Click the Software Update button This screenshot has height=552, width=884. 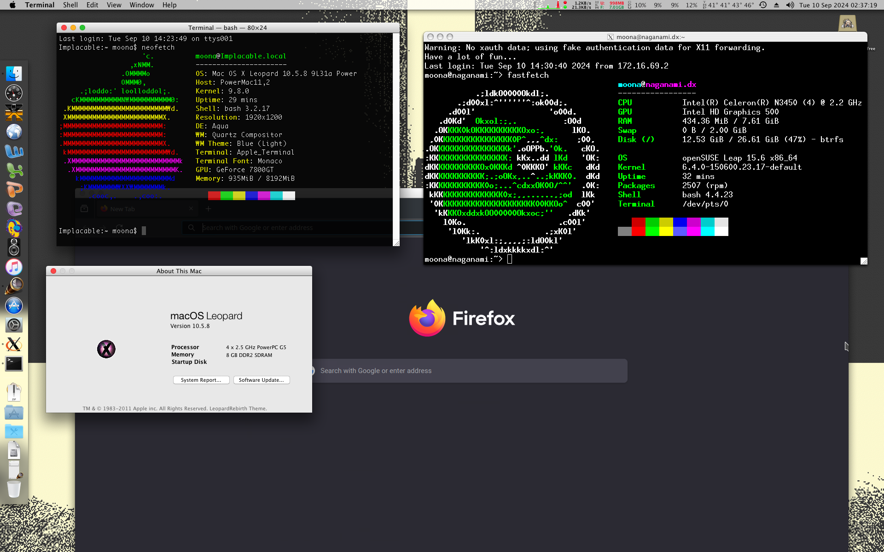point(261,380)
